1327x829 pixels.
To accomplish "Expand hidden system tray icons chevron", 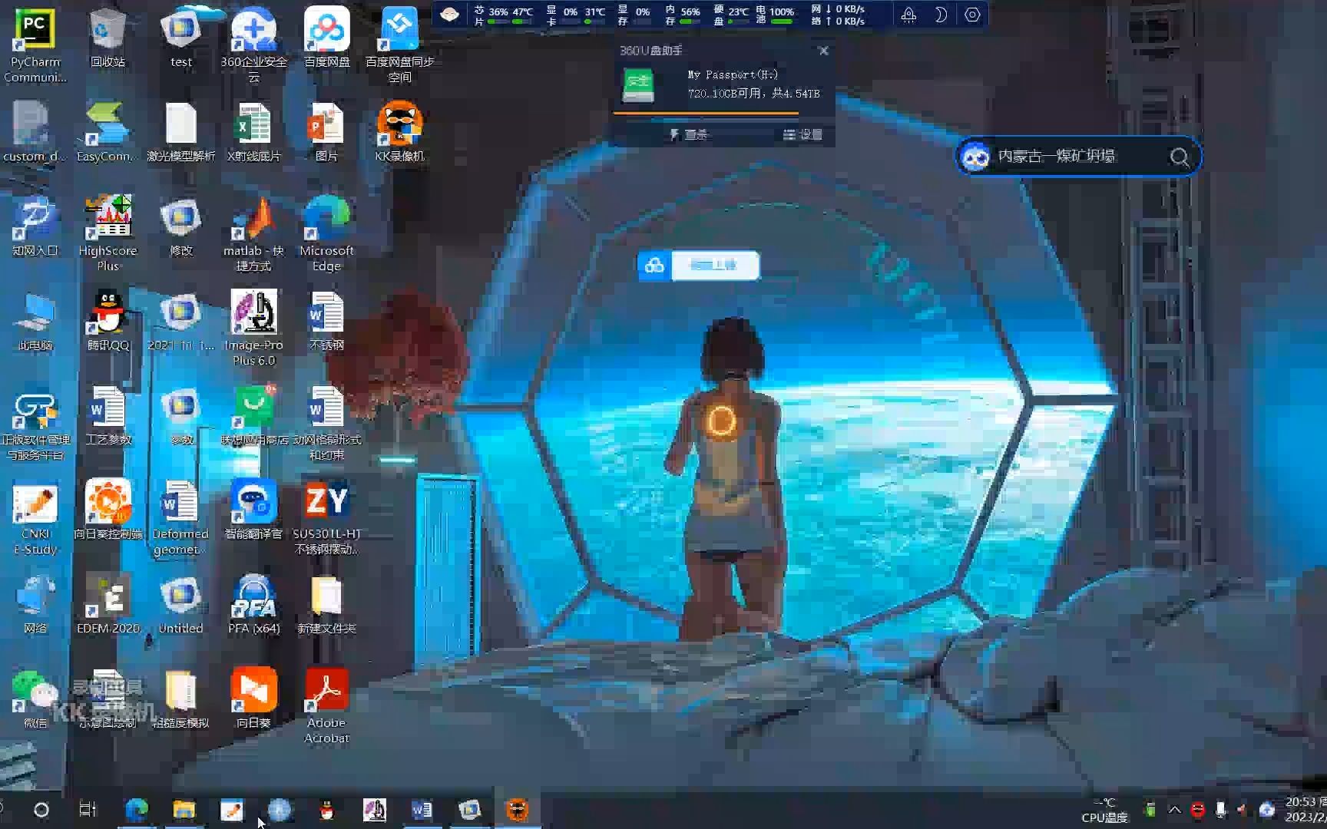I will click(x=1175, y=810).
